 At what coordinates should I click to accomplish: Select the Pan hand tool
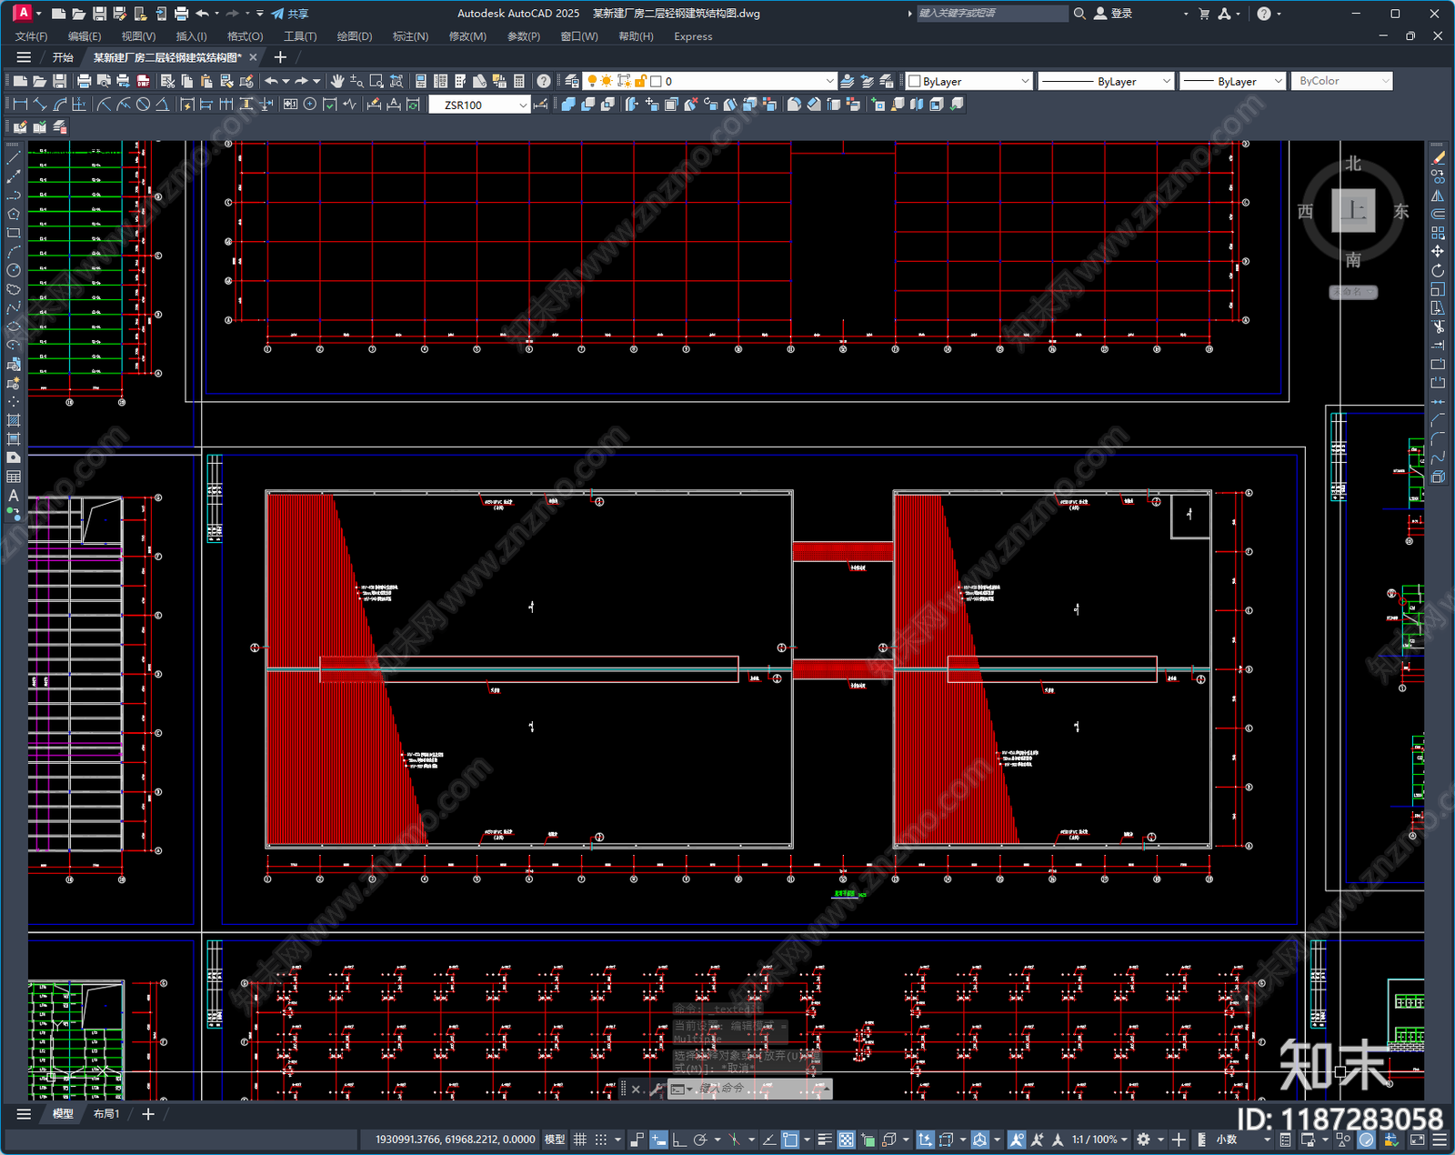pos(337,81)
